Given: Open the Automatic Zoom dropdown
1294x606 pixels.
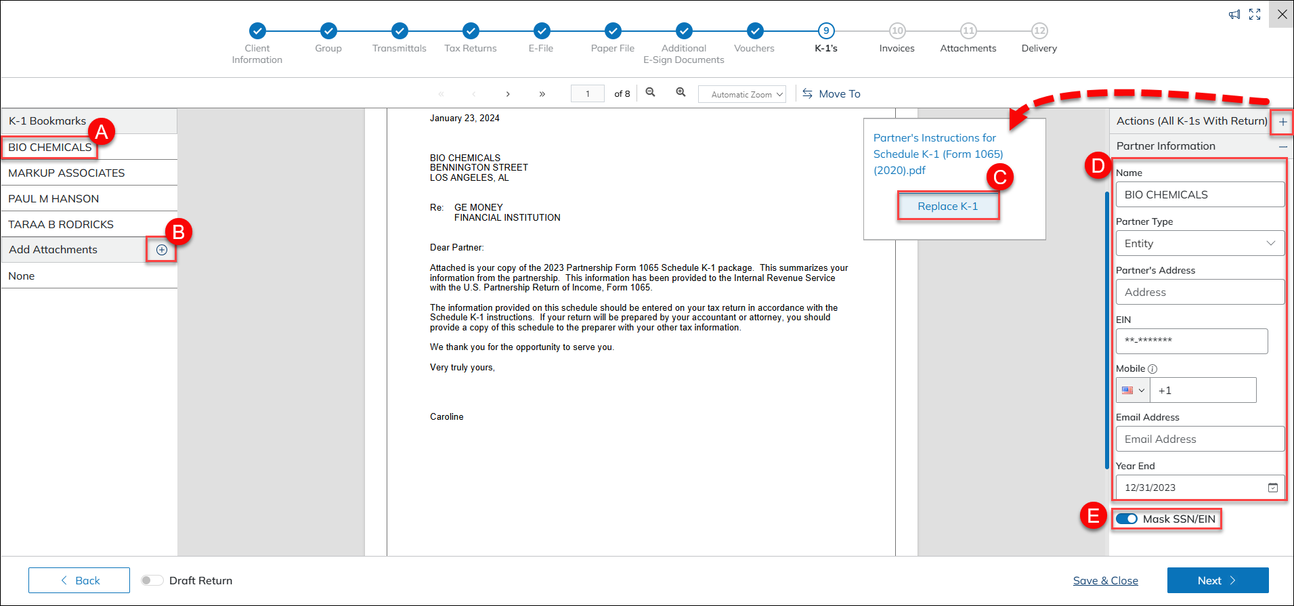Looking at the screenshot, I should [x=741, y=94].
